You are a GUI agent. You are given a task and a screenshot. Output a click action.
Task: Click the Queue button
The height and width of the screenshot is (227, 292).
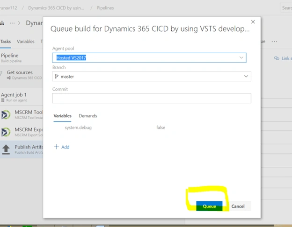[209, 206]
